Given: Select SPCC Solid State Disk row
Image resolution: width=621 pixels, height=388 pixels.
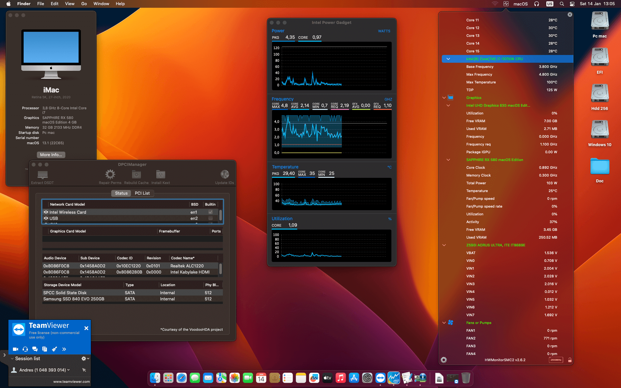Looking at the screenshot, I should point(133,293).
